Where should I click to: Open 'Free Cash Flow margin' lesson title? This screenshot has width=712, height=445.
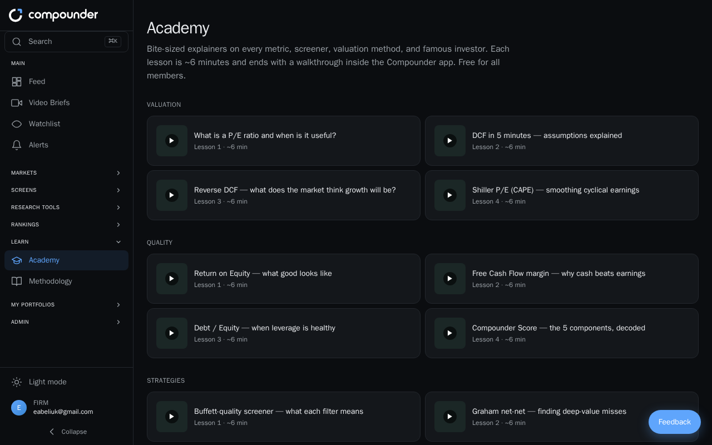pos(558,274)
